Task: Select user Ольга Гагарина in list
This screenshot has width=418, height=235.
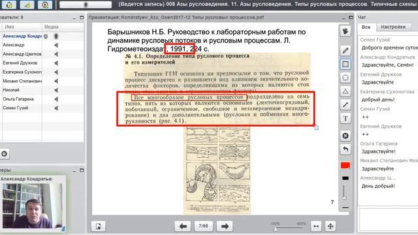Action: pos(18,99)
